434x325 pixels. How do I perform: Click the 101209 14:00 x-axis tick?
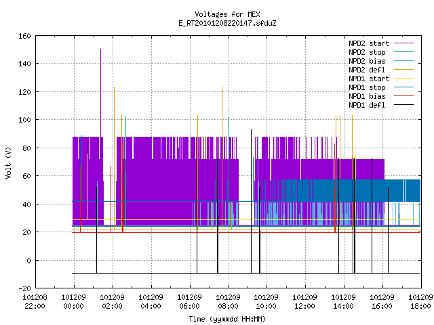(x=344, y=302)
